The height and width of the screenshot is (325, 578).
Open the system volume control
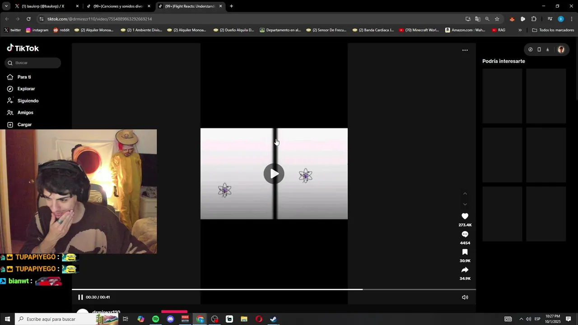528,319
